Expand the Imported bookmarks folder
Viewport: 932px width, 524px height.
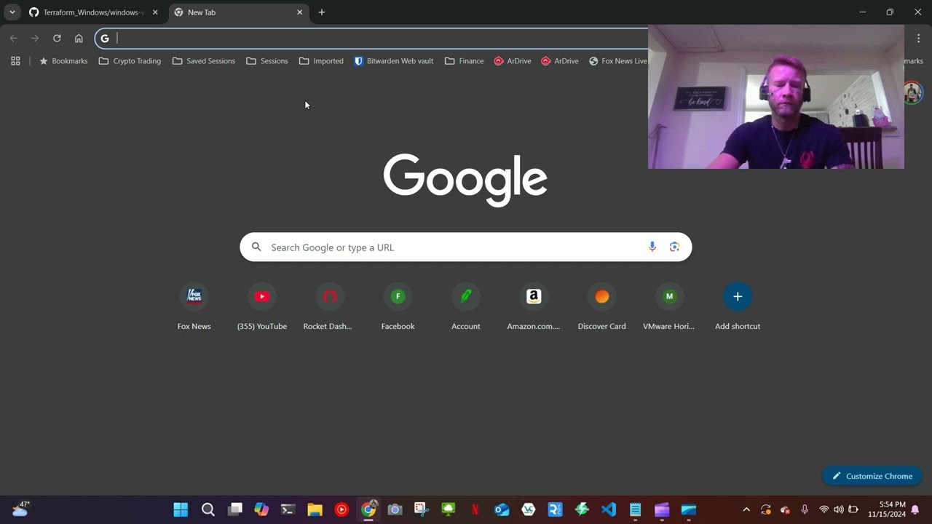[x=321, y=61]
